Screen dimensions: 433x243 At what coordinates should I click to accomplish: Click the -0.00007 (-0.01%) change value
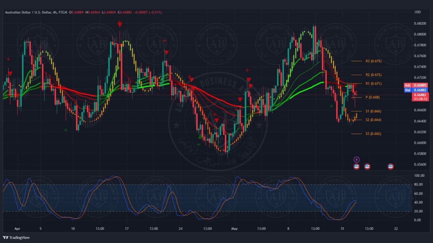[x=148, y=12]
